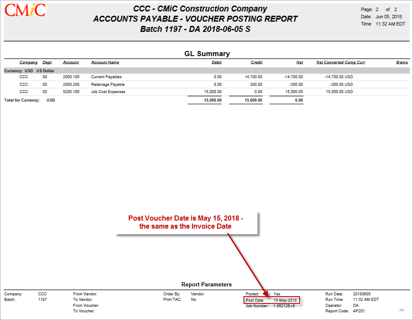Select account number 5200.100
The width and height of the screenshot is (413, 320).
pyautogui.click(x=71, y=92)
